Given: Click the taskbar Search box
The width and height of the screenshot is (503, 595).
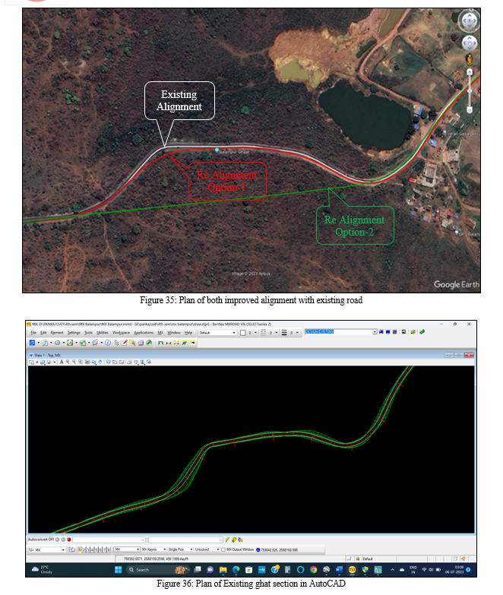Looking at the screenshot, I should (x=158, y=570).
